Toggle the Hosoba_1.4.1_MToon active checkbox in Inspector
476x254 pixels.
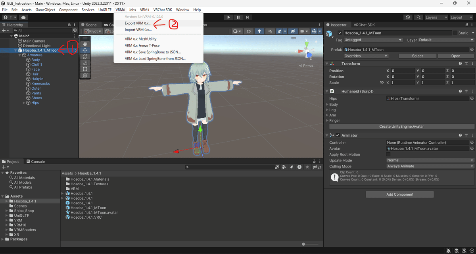(340, 33)
